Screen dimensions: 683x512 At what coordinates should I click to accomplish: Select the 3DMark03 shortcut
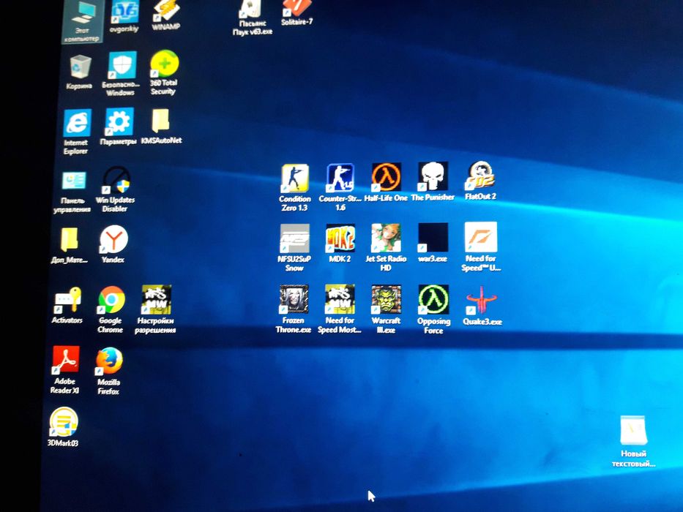[64, 421]
